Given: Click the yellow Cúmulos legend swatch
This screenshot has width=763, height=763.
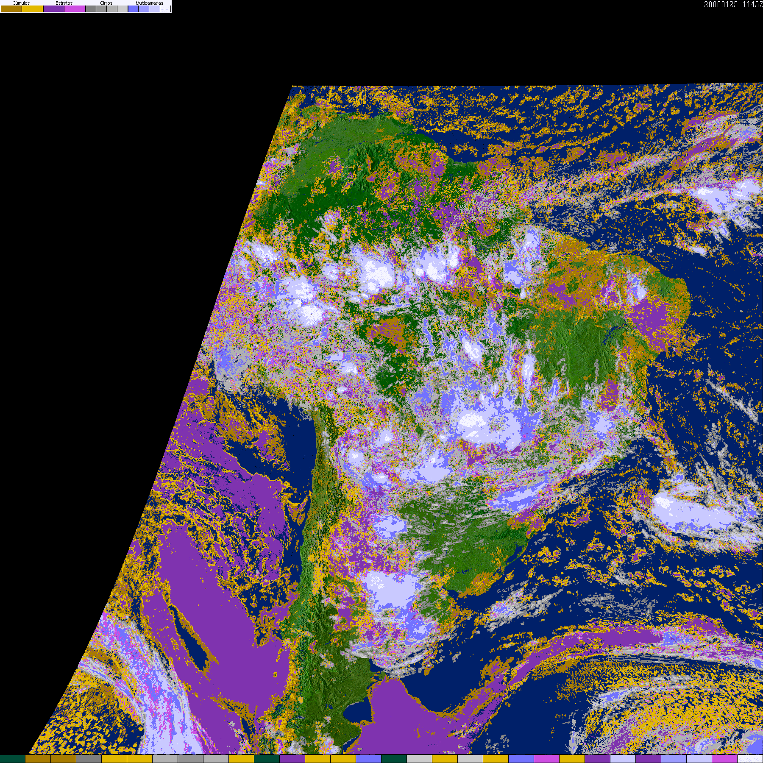Looking at the screenshot, I should click(x=33, y=8).
